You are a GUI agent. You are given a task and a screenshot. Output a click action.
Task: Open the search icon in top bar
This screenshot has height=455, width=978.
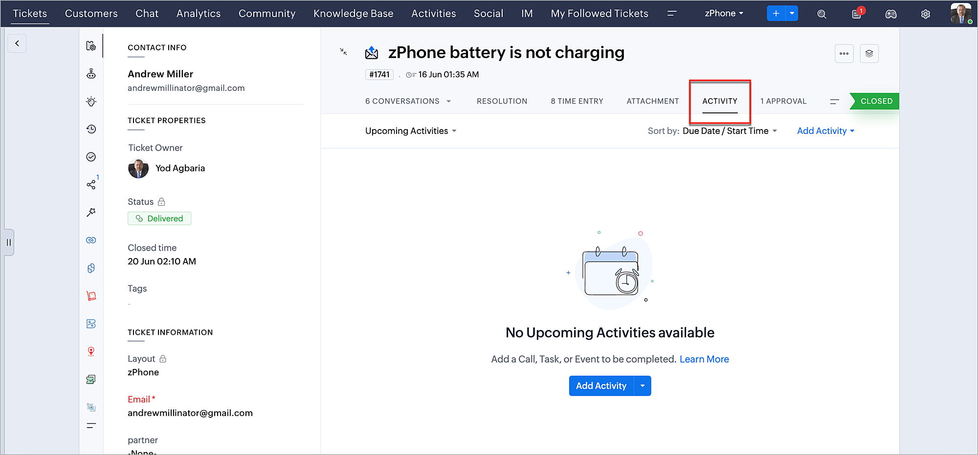822,14
